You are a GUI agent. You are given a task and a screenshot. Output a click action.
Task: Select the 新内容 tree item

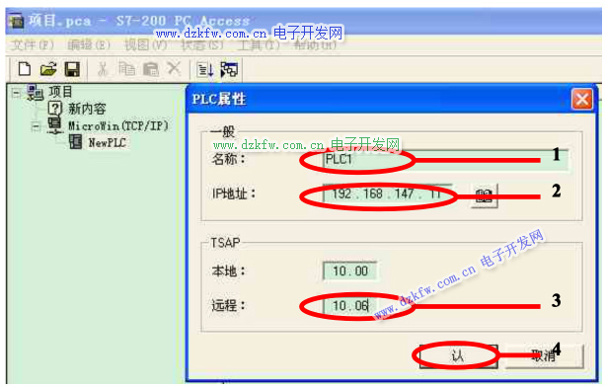[87, 109]
